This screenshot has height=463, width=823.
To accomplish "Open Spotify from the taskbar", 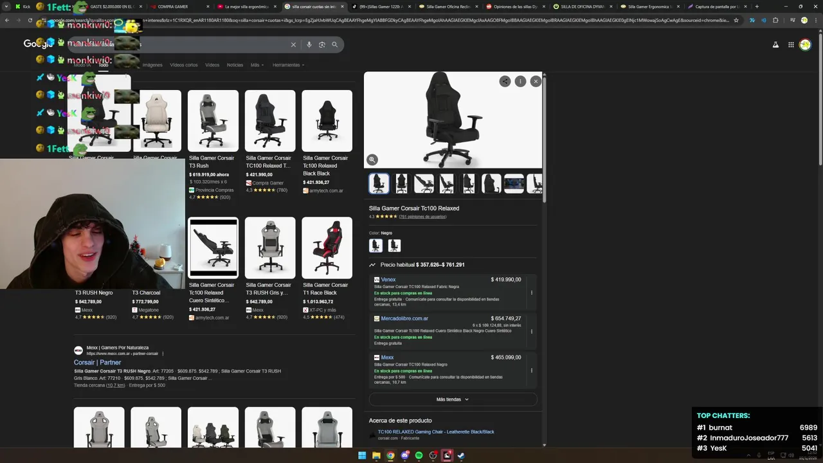I will pyautogui.click(x=419, y=455).
